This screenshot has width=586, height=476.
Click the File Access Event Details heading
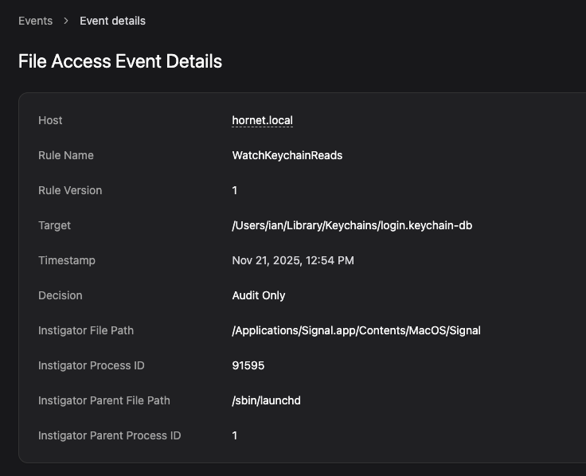120,61
